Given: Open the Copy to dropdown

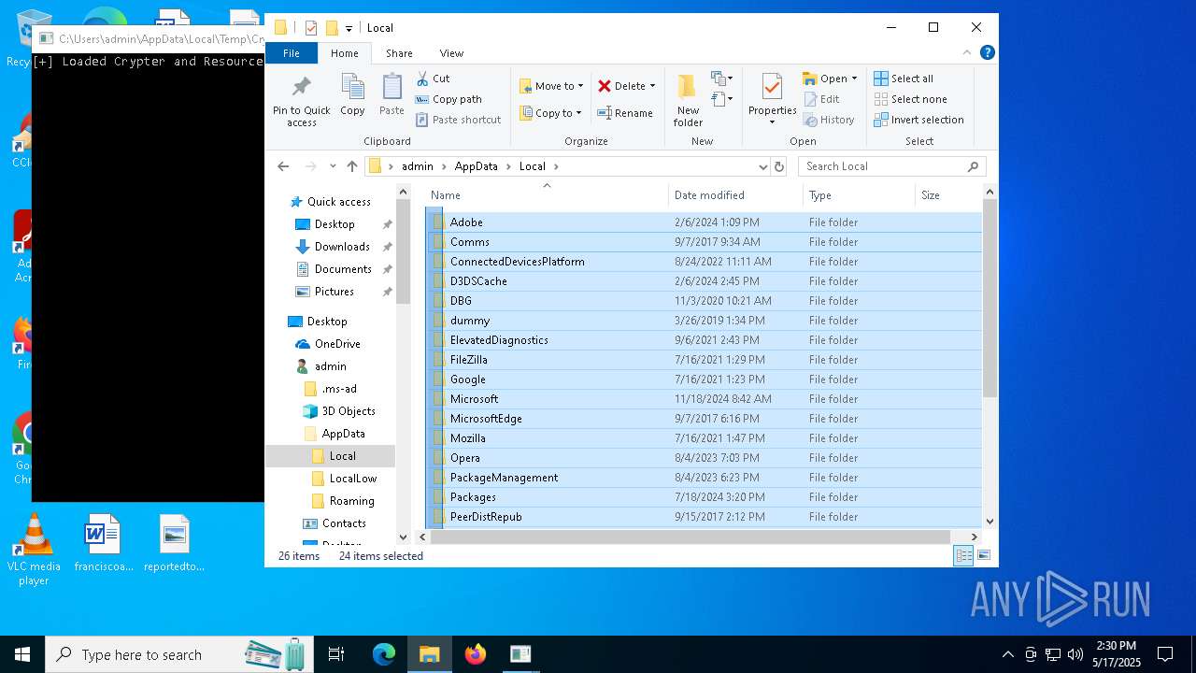Looking at the screenshot, I should pos(551,113).
